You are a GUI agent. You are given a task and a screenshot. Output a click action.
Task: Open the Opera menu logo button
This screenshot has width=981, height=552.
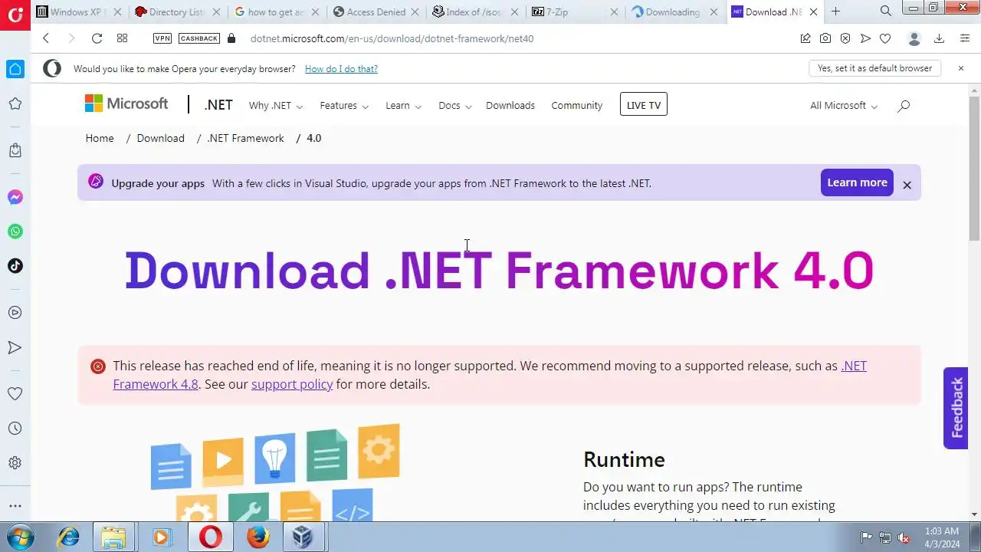click(15, 15)
